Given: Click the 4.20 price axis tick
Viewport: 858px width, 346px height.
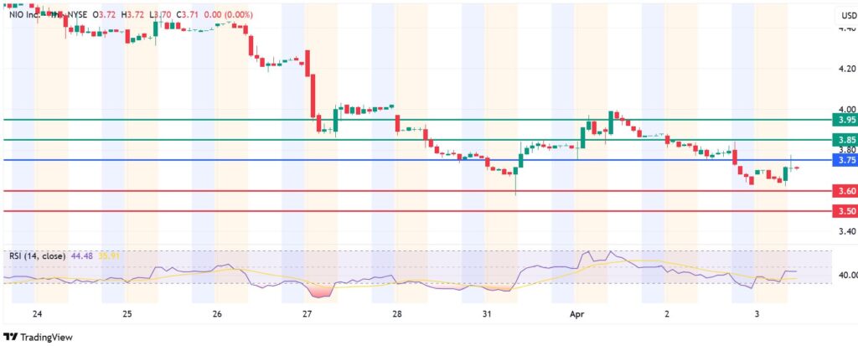Looking at the screenshot, I should click(x=846, y=69).
